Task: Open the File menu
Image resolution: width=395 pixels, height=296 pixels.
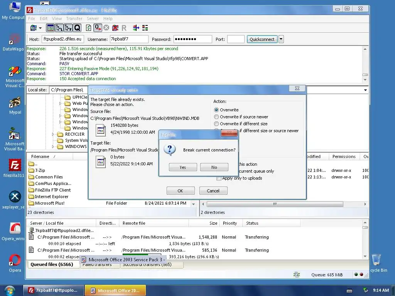Action: pyautogui.click(x=32, y=18)
